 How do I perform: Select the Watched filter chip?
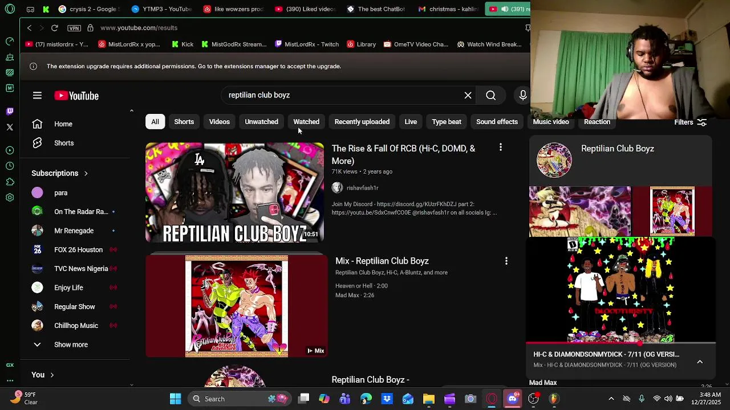click(306, 122)
